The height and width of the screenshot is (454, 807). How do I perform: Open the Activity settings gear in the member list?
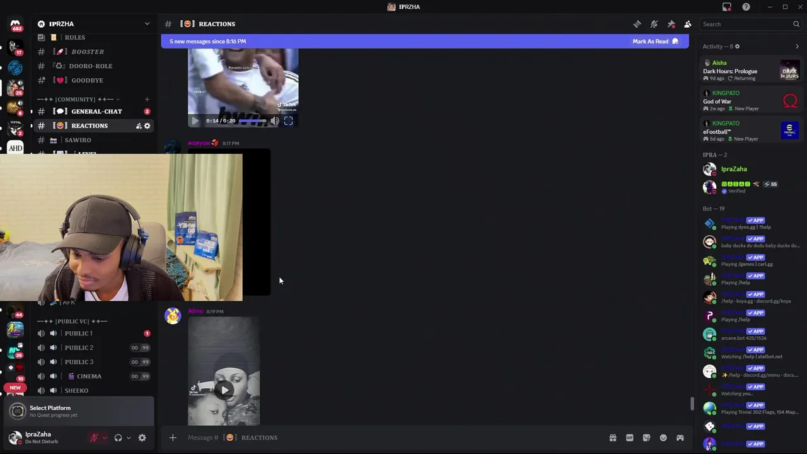tap(737, 47)
